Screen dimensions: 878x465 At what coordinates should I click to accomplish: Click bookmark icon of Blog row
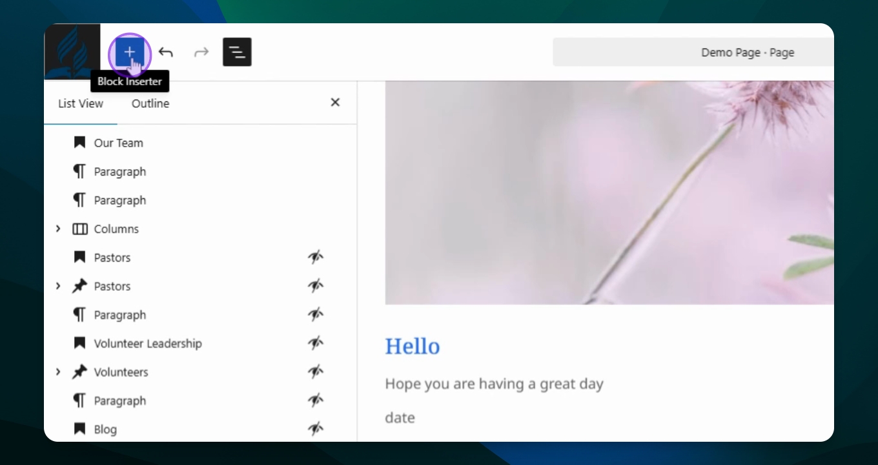(x=79, y=429)
